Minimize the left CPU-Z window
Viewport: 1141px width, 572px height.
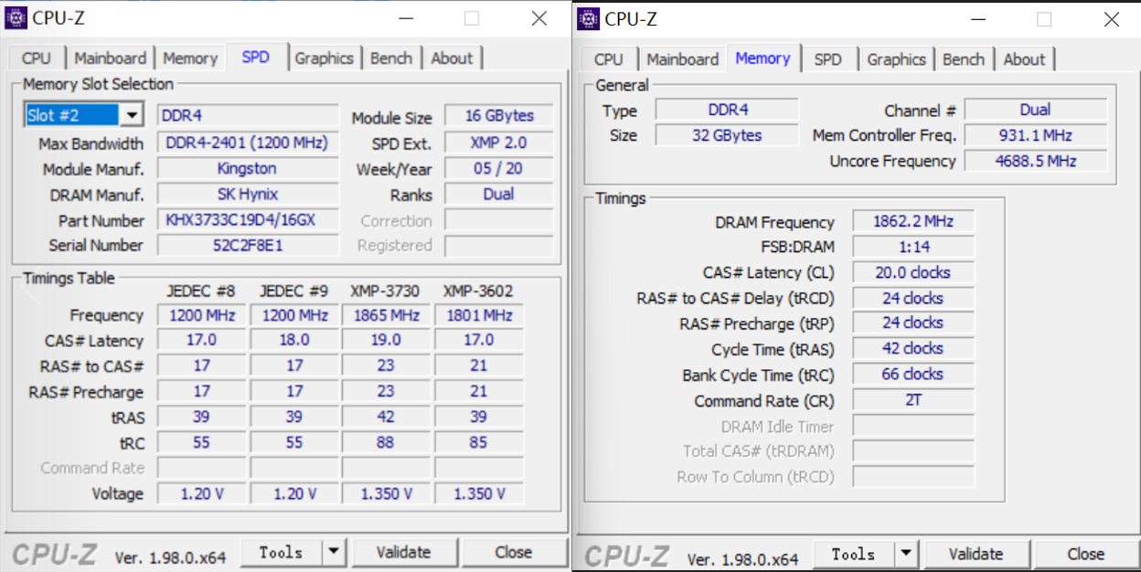pyautogui.click(x=404, y=17)
